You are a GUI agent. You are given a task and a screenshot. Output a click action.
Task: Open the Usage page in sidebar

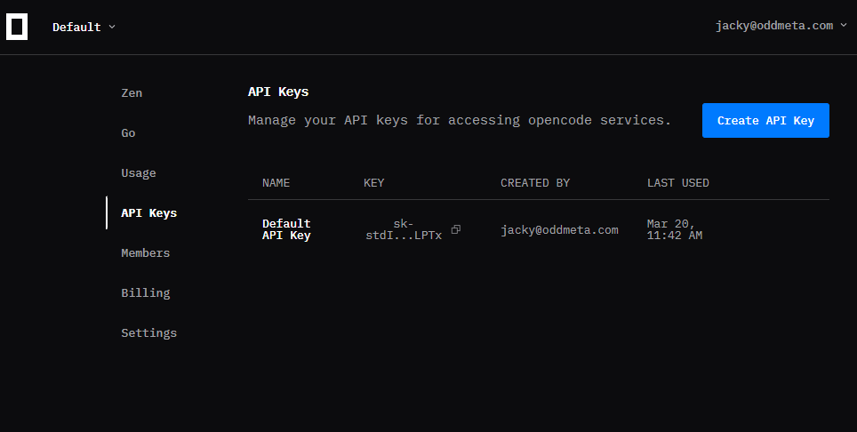[139, 173]
